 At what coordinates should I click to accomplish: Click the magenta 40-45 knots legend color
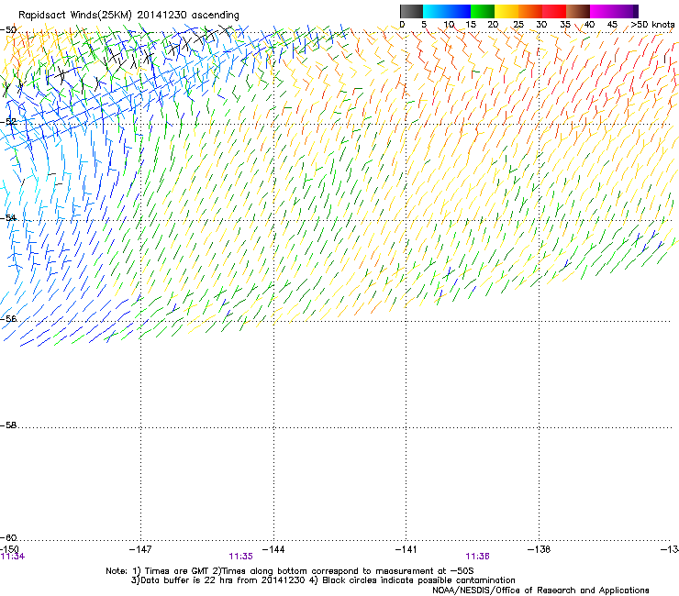pos(602,11)
